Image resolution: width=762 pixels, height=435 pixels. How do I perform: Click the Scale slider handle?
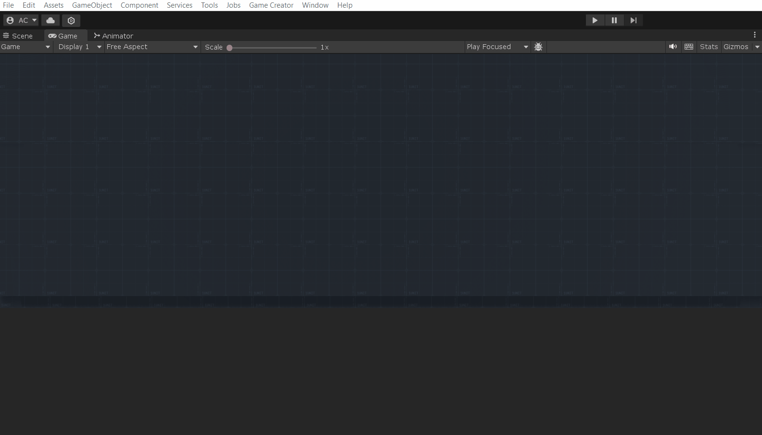[230, 48]
